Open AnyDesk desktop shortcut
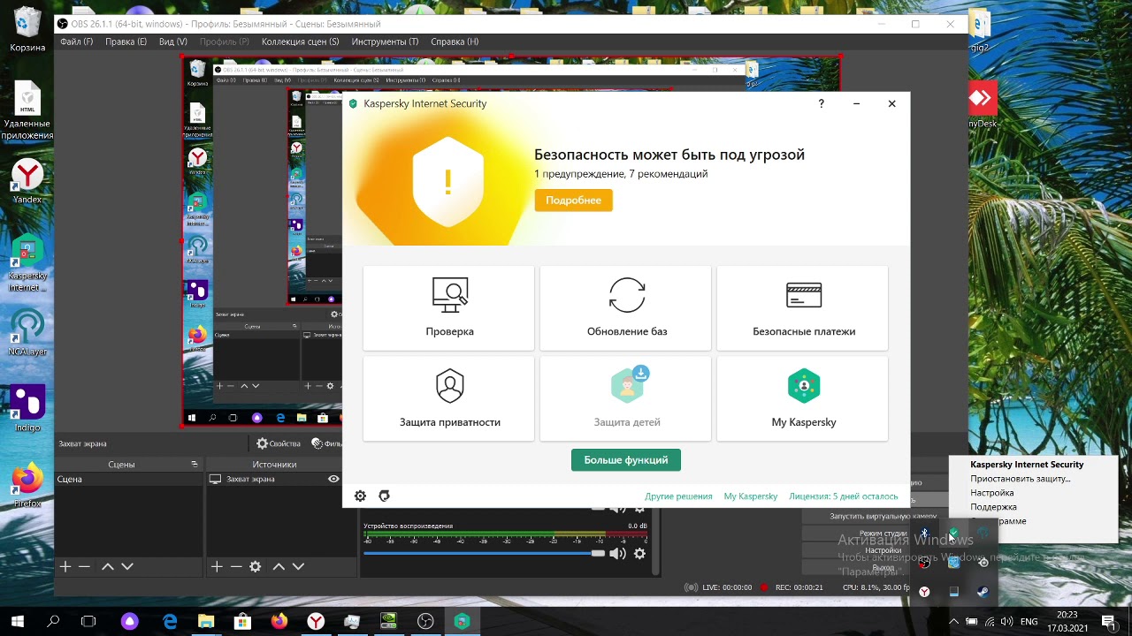Screen dimensions: 1132x636 click(982, 104)
